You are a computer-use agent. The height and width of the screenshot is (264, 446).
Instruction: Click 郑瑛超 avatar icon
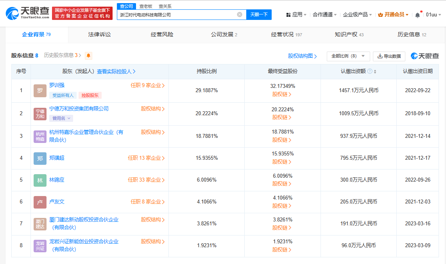40,158
